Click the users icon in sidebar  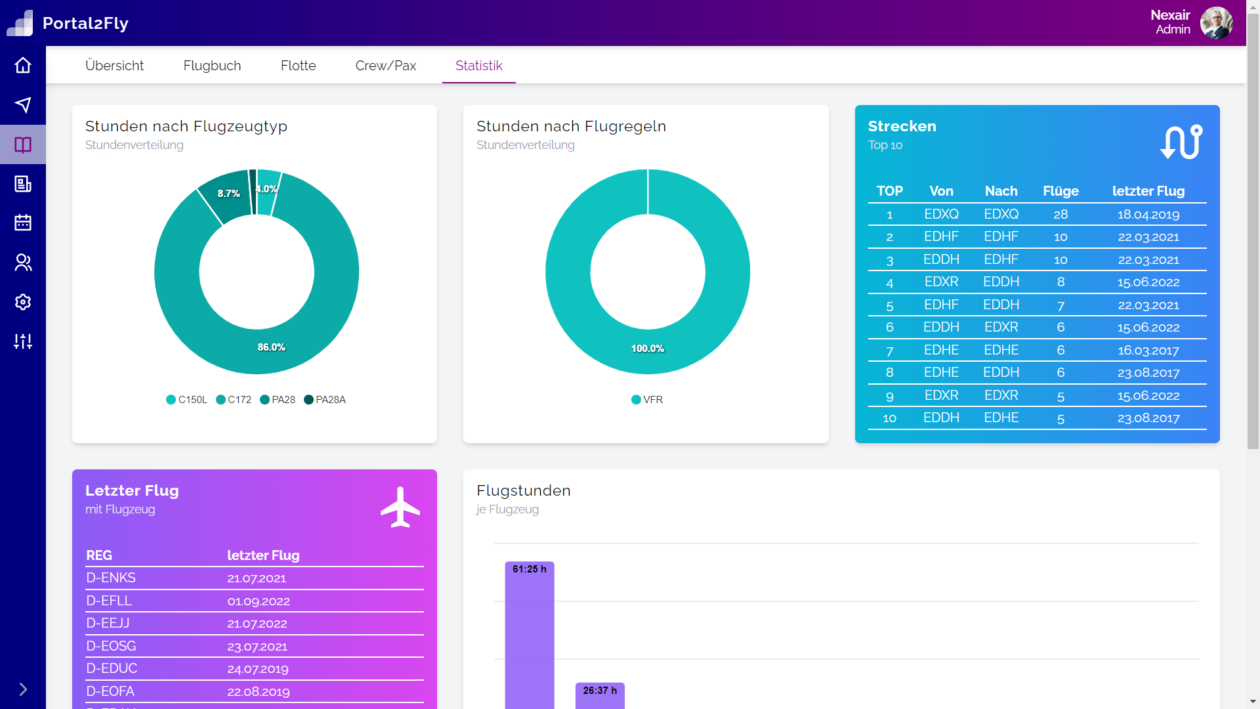pos(23,263)
